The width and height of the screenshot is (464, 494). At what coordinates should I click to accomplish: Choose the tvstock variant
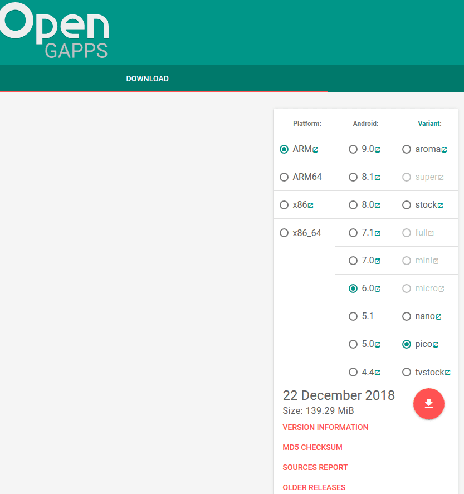[x=407, y=372]
